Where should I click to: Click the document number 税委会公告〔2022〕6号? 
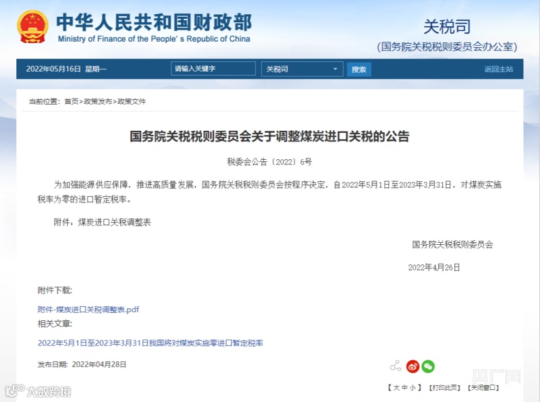pyautogui.click(x=269, y=162)
